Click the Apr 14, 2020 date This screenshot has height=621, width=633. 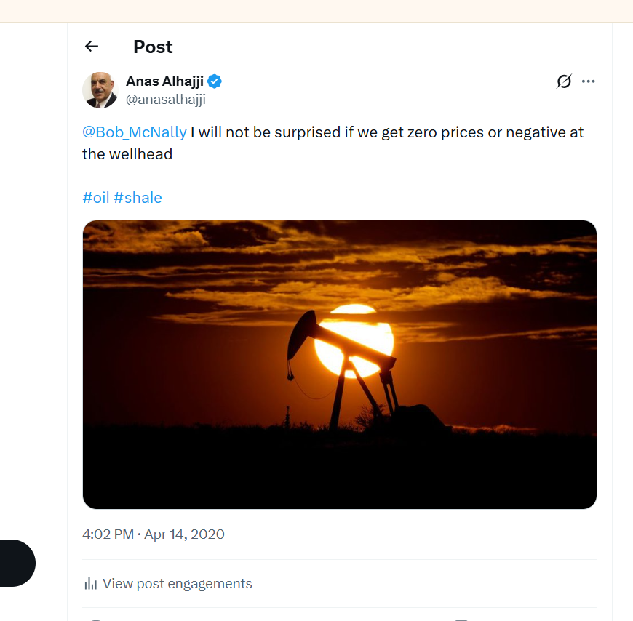pos(184,534)
